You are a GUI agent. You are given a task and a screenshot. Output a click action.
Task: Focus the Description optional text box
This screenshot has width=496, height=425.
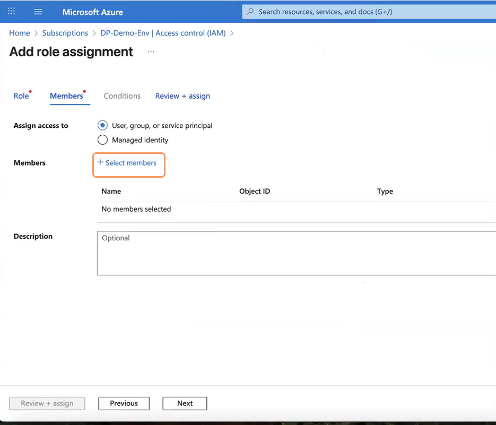coord(297,253)
